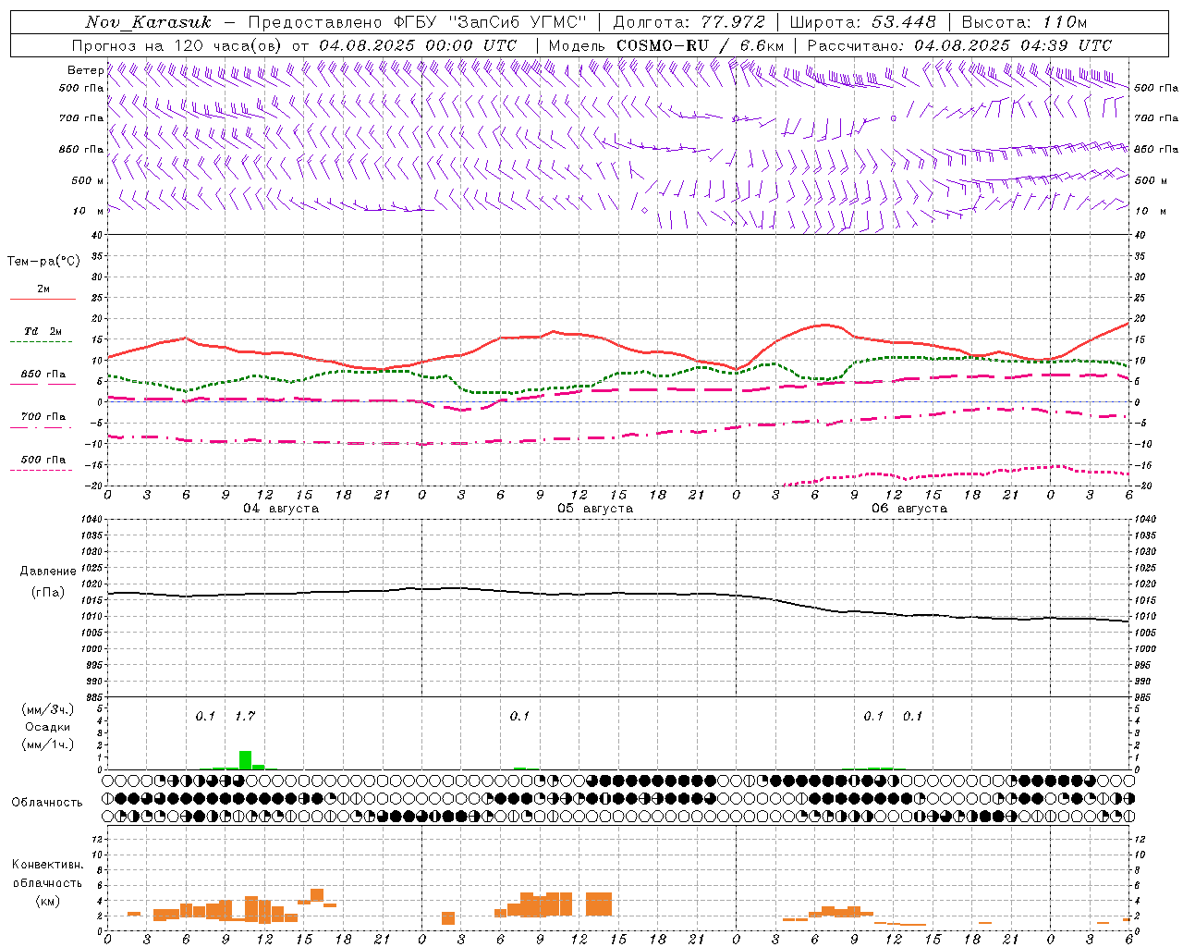Click the (км) unit under convective cloudiness label
The image size is (1183, 947).
[47, 901]
